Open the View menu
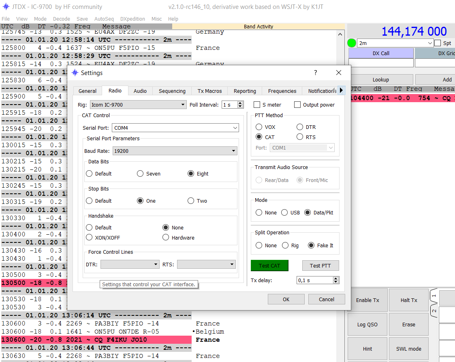Screen dimensions: 455x362 click(22, 19)
